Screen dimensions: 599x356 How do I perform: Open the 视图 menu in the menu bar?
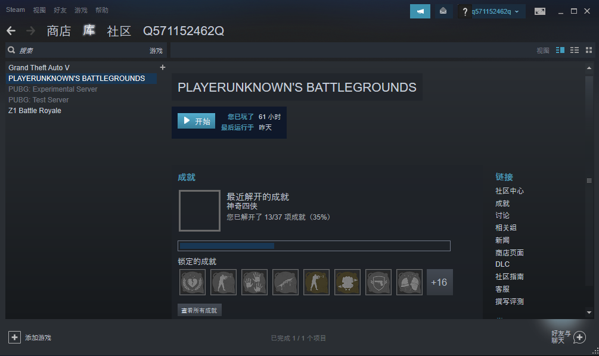pyautogui.click(x=39, y=10)
